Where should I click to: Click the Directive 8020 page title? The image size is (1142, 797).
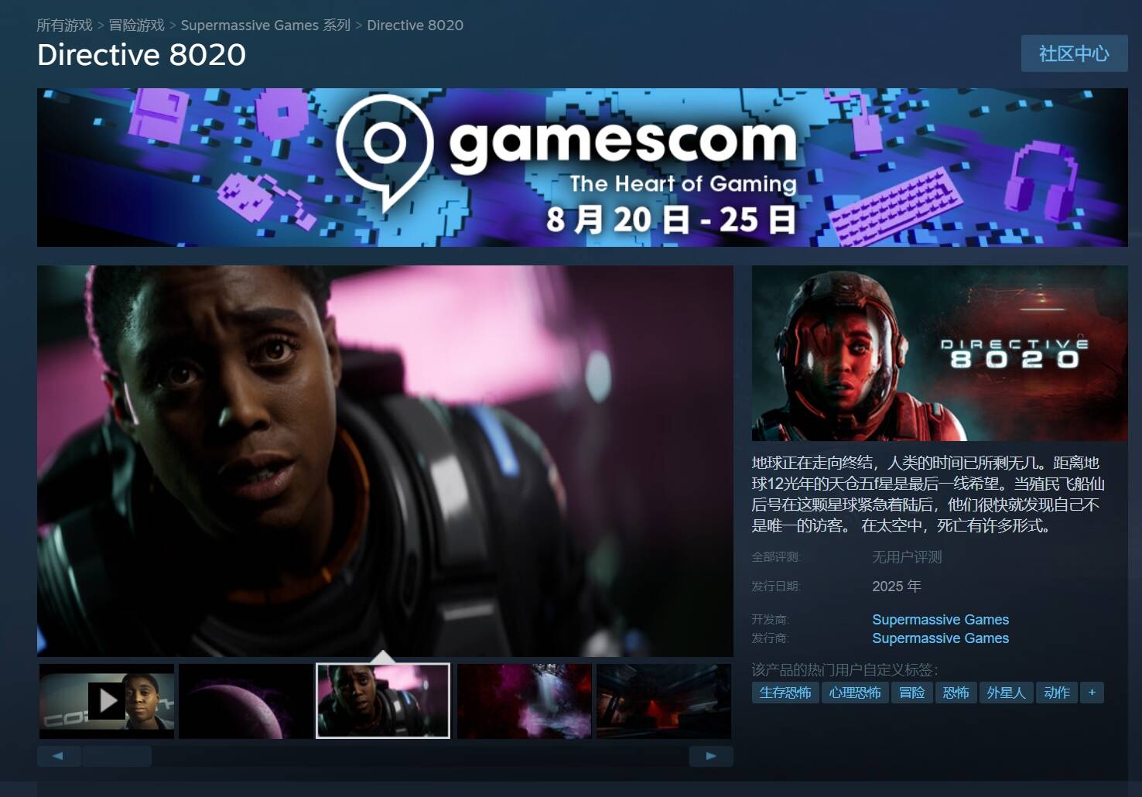coord(142,55)
